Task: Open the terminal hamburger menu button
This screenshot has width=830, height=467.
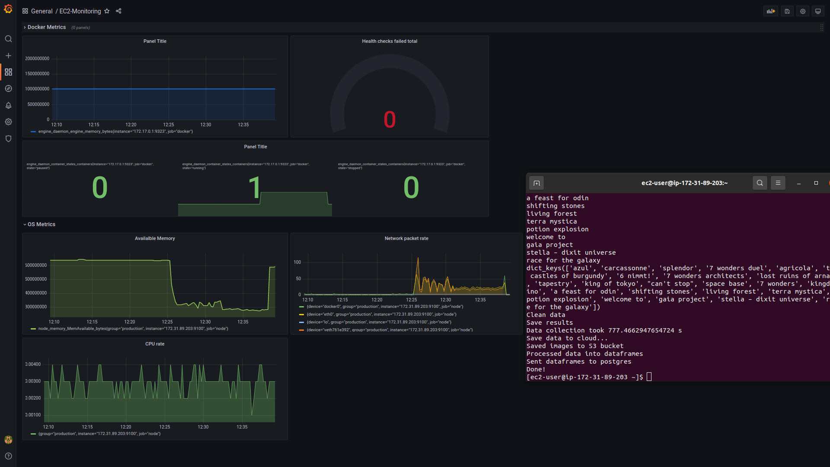Action: point(778,183)
